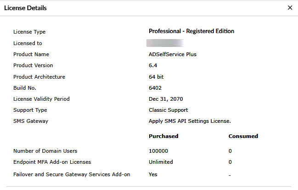This screenshot has width=298, height=190.
Task: Select the Unlimited purchased value
Action: (161, 162)
